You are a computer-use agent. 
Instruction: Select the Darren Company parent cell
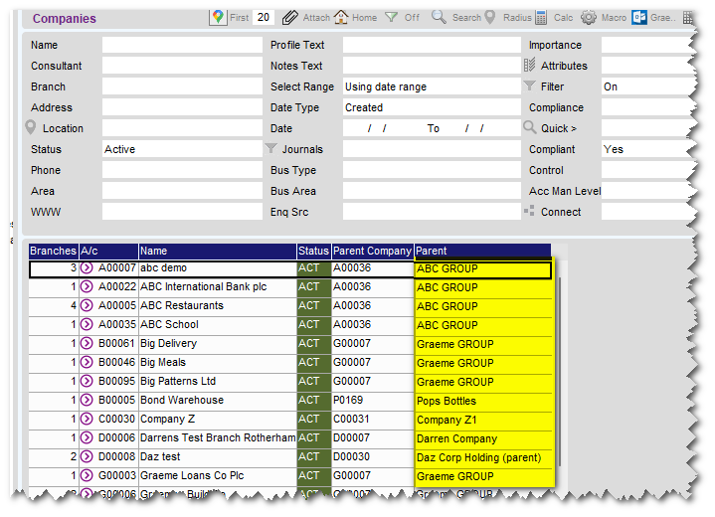click(x=483, y=438)
